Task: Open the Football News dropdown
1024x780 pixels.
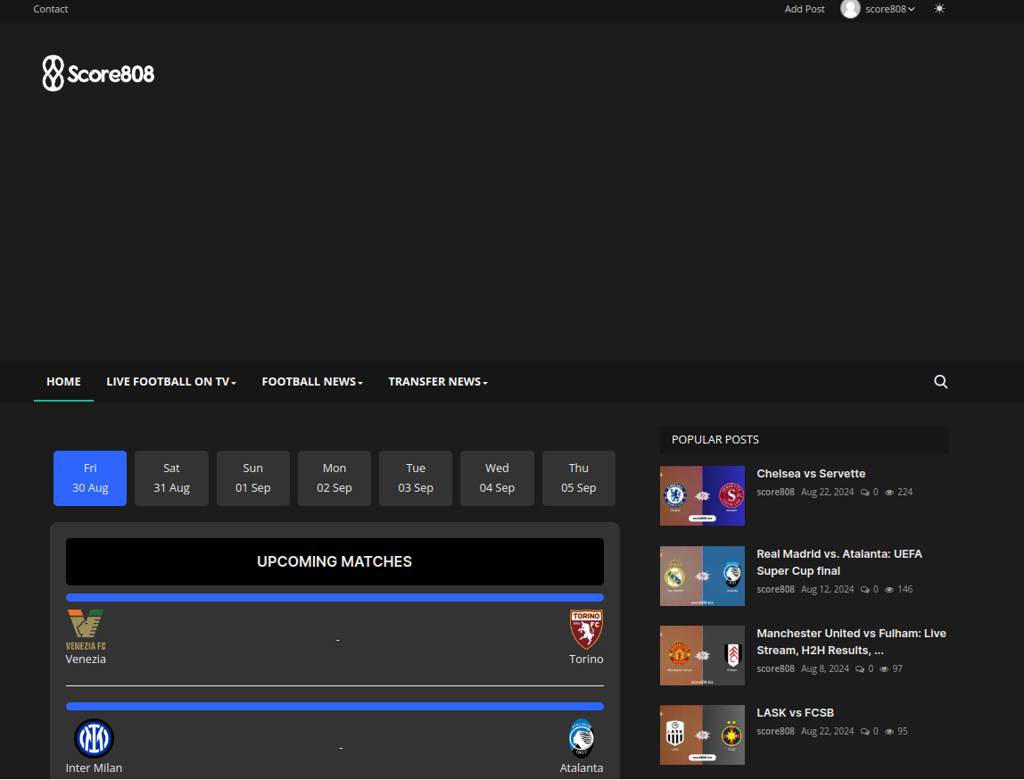Action: [312, 382]
